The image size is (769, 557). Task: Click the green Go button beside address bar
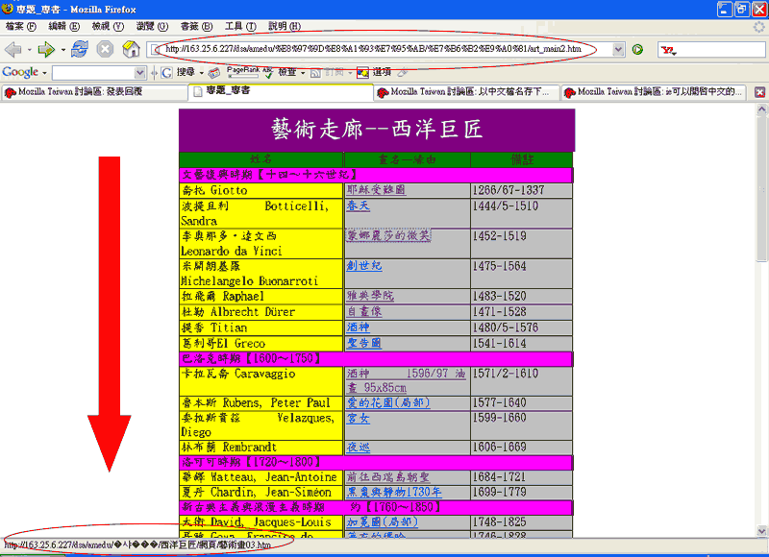pyautogui.click(x=636, y=49)
